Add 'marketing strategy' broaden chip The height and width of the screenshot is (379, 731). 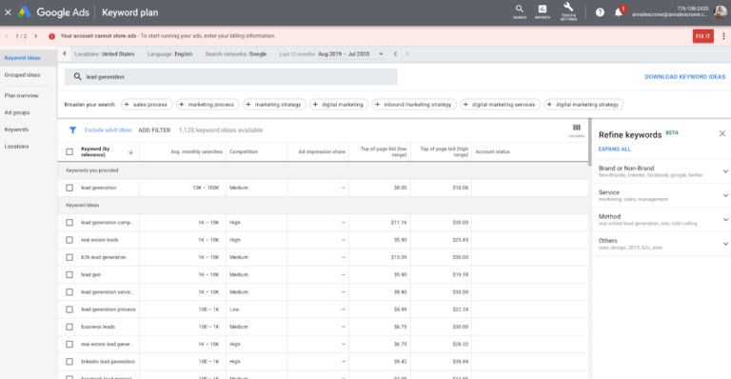tap(274, 105)
